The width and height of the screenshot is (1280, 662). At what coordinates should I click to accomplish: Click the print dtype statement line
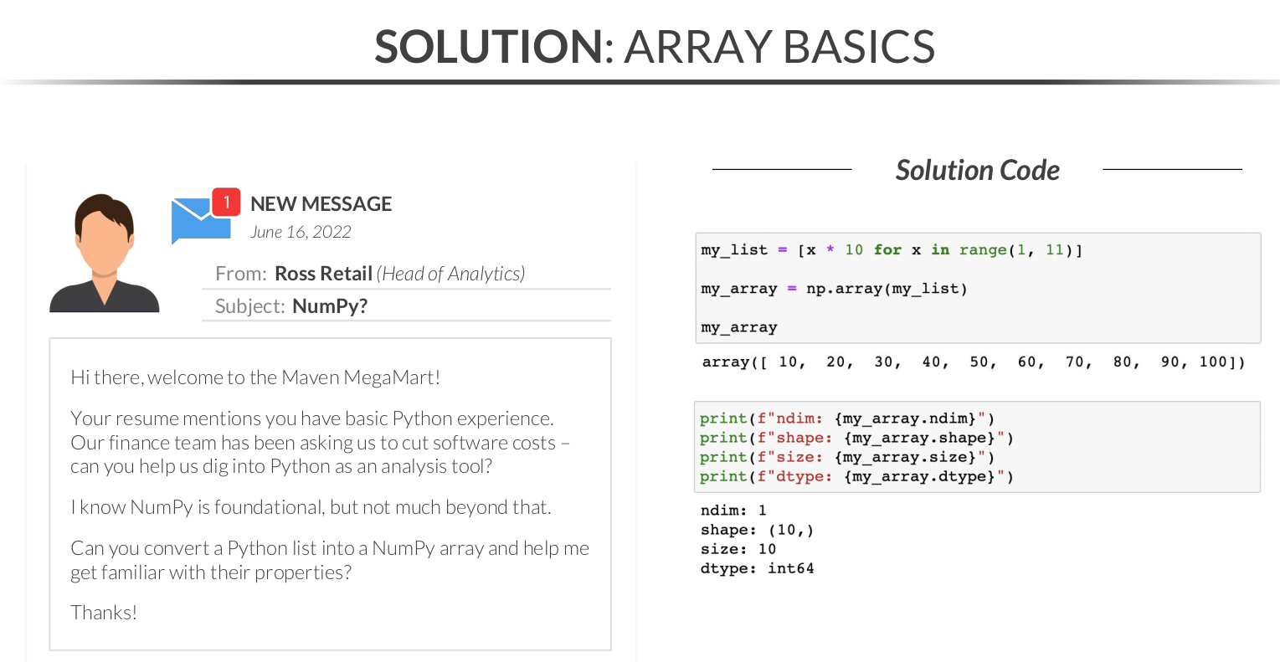click(856, 476)
